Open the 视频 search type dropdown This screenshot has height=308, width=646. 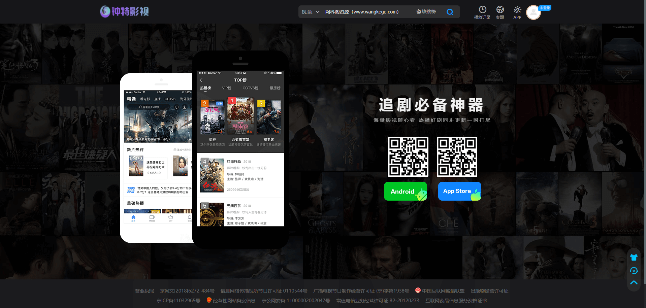coord(311,12)
